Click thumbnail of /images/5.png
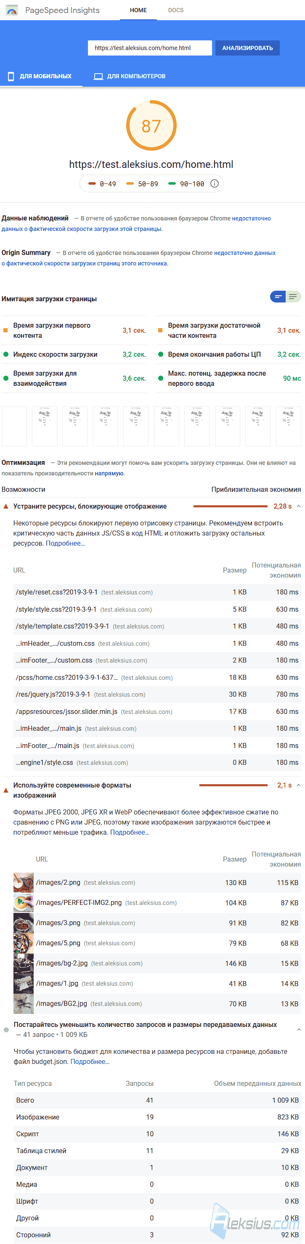This screenshot has height=1244, width=305. point(24,943)
